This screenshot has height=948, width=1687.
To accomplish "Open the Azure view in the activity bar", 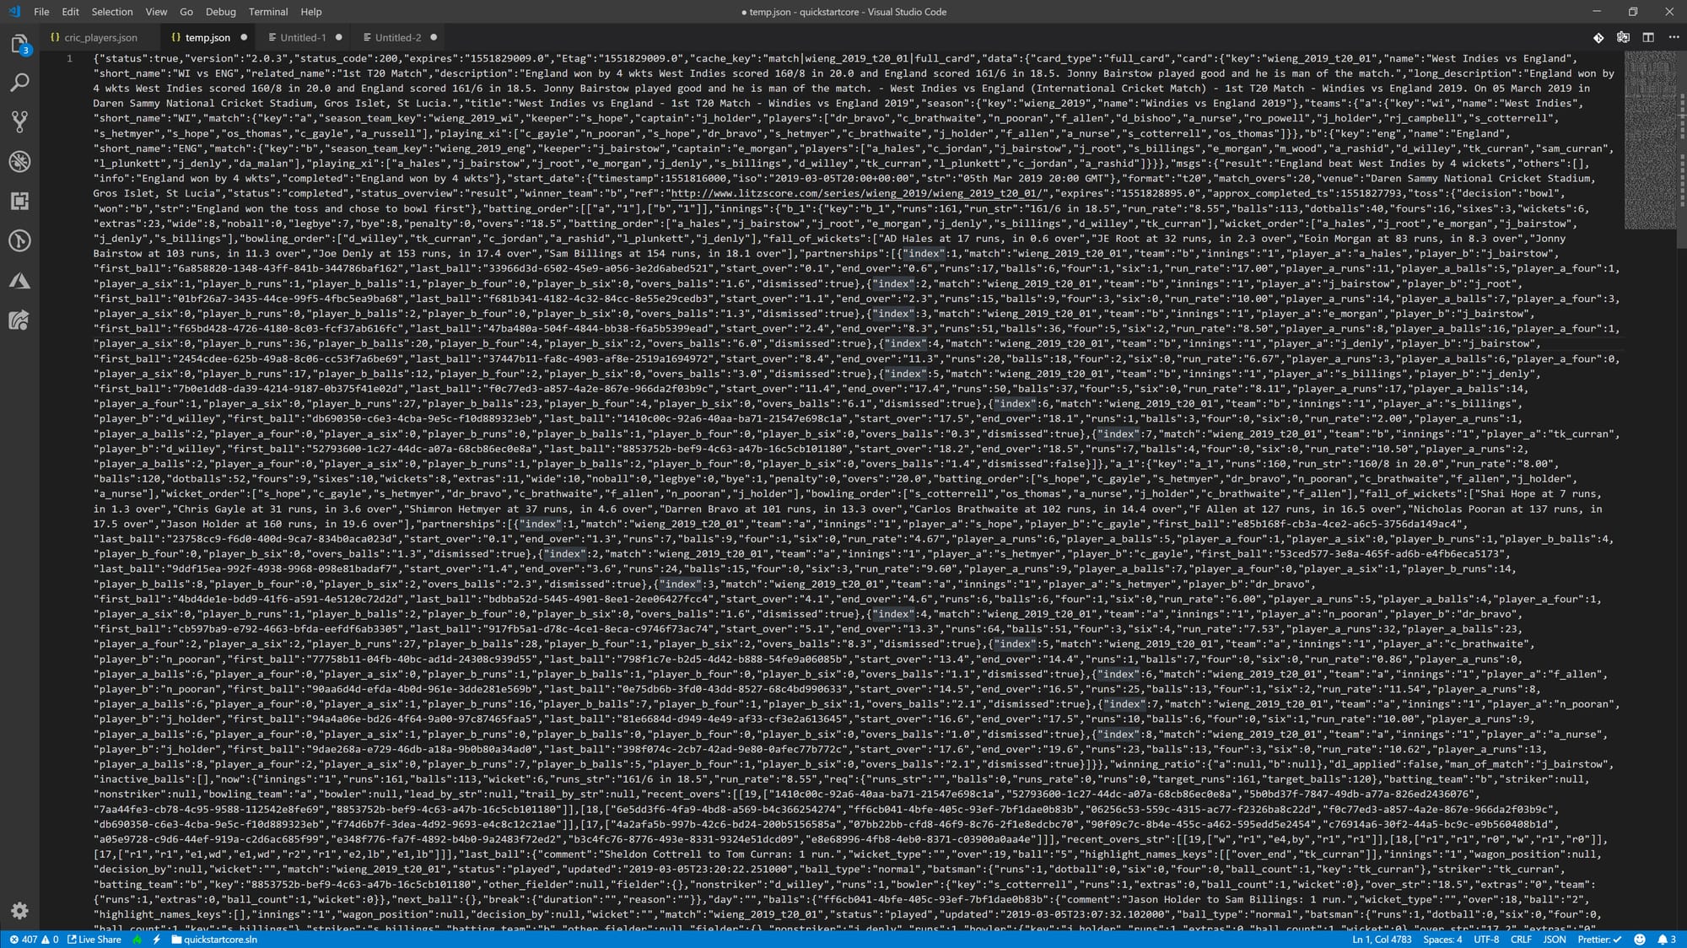I will (19, 281).
